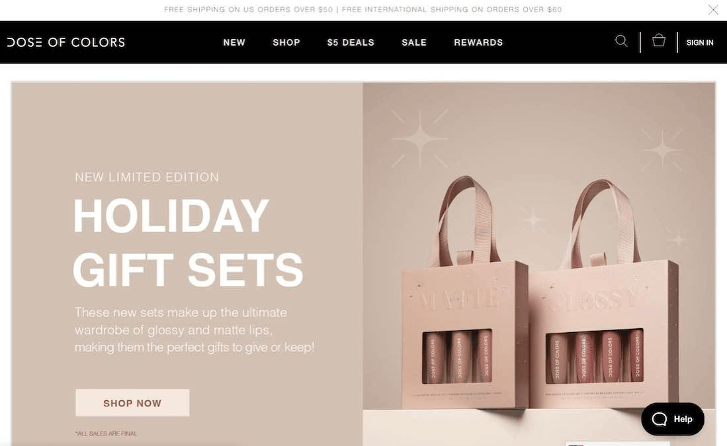Click the SIGN IN link
Screen dimensions: 727x446
point(700,42)
